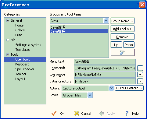The width and height of the screenshot is (147, 119).
Task: Click the orange checkmark OK icon
Action: (54, 113)
